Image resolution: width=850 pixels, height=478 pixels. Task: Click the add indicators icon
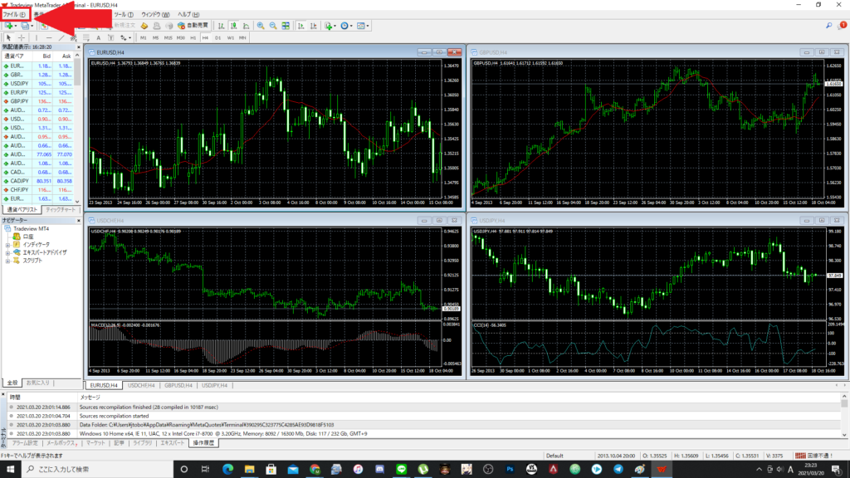(x=329, y=26)
